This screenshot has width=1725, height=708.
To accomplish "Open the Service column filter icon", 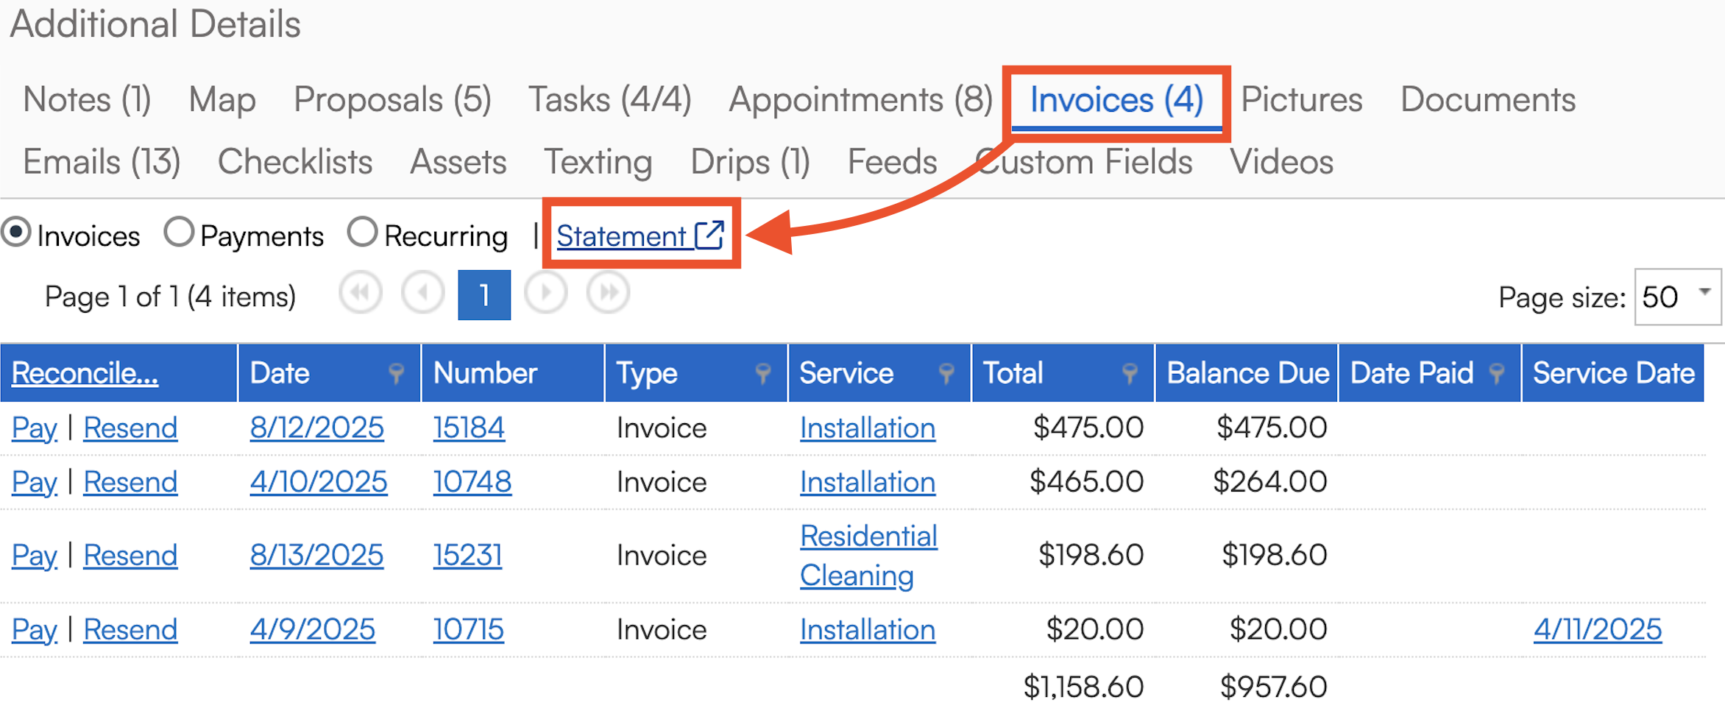I will [x=946, y=374].
